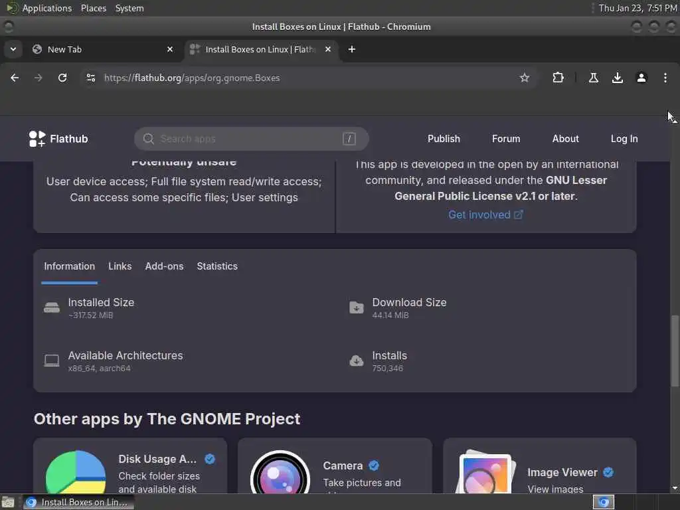This screenshot has height=510, width=680.
Task: Open the About link
Action: pyautogui.click(x=566, y=139)
